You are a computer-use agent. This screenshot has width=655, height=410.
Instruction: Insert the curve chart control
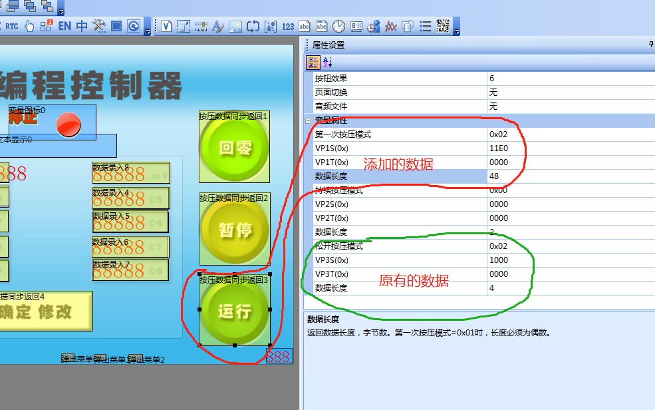pyautogui.click(x=391, y=27)
